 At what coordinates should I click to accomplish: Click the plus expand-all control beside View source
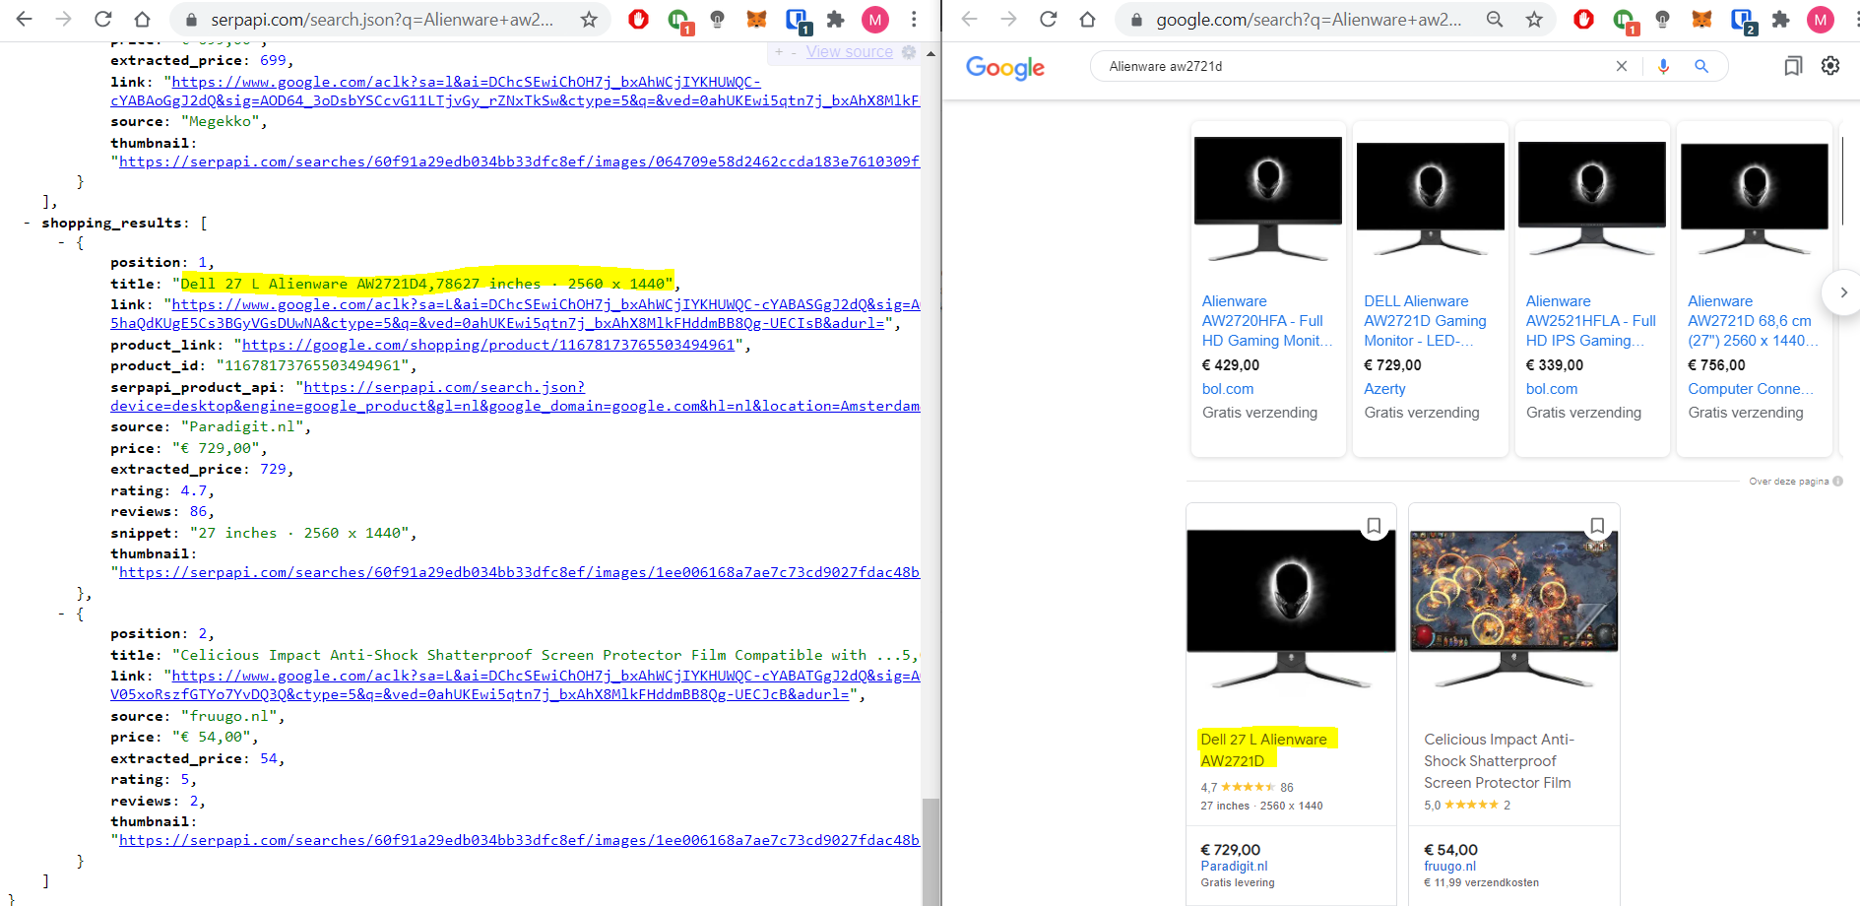(779, 52)
